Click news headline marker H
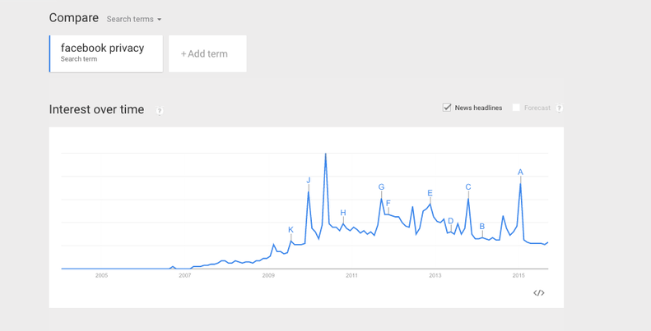 [343, 213]
